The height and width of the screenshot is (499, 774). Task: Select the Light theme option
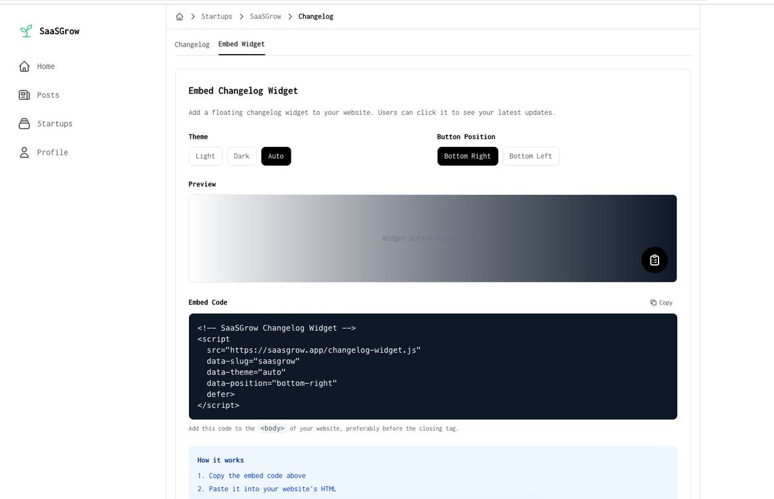(x=205, y=156)
